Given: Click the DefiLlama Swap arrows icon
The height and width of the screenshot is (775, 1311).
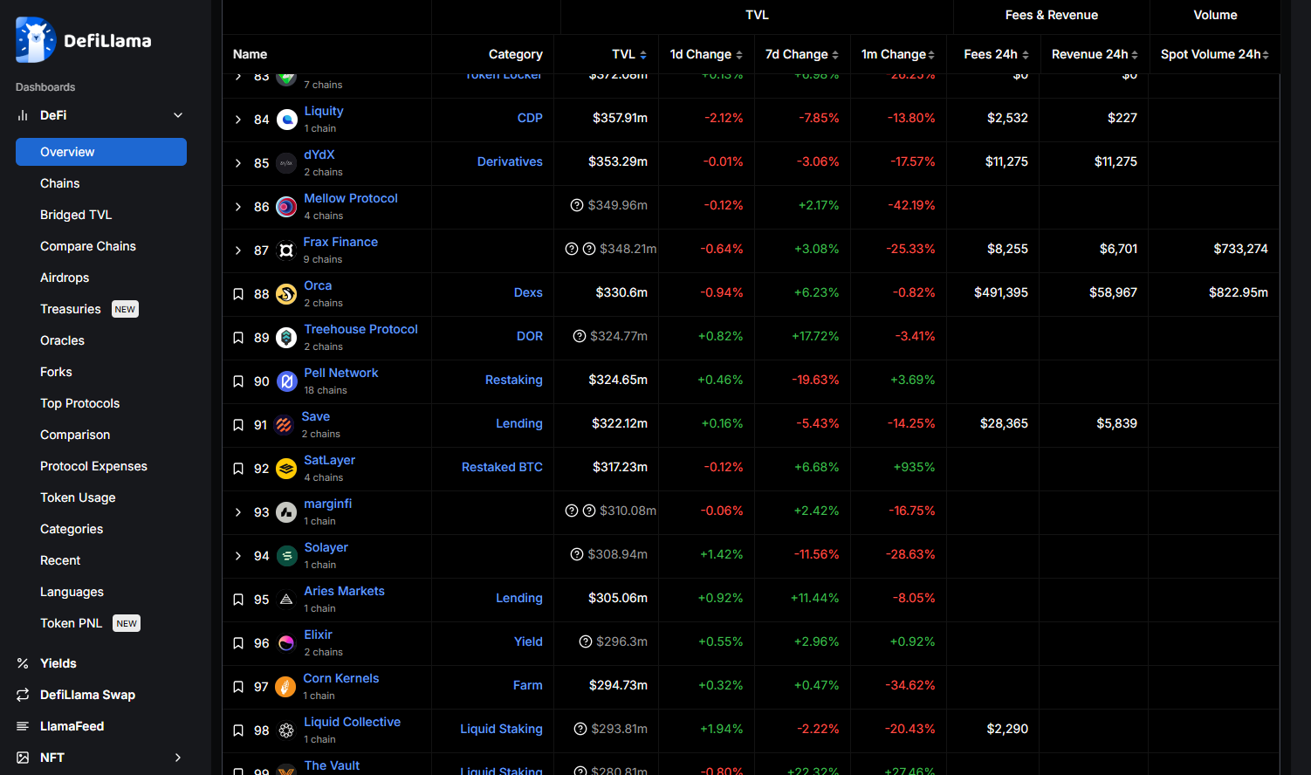Looking at the screenshot, I should [23, 695].
